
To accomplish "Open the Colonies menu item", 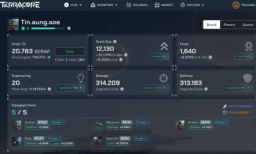I will pyautogui.click(x=137, y=5).
